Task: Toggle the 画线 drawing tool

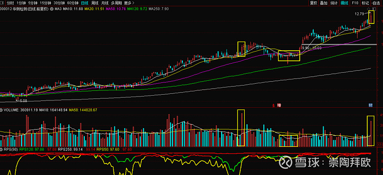Action: click(x=344, y=3)
